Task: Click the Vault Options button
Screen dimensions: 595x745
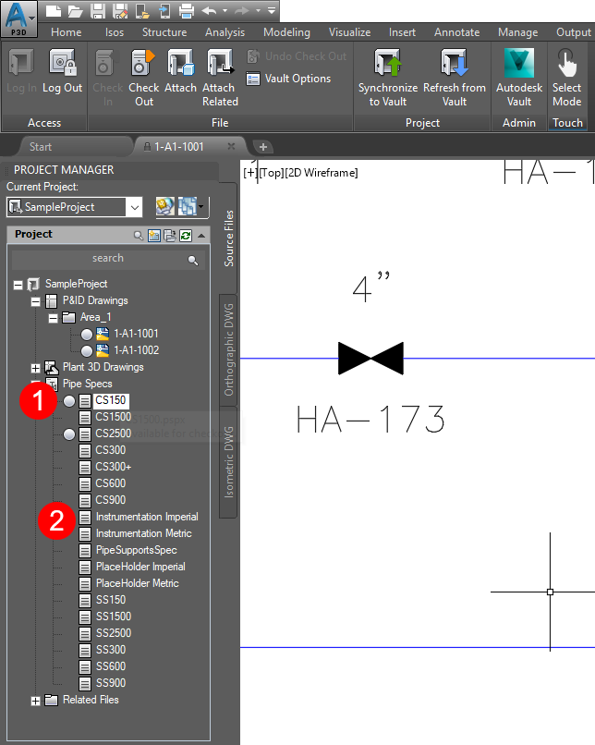Action: coord(297,79)
